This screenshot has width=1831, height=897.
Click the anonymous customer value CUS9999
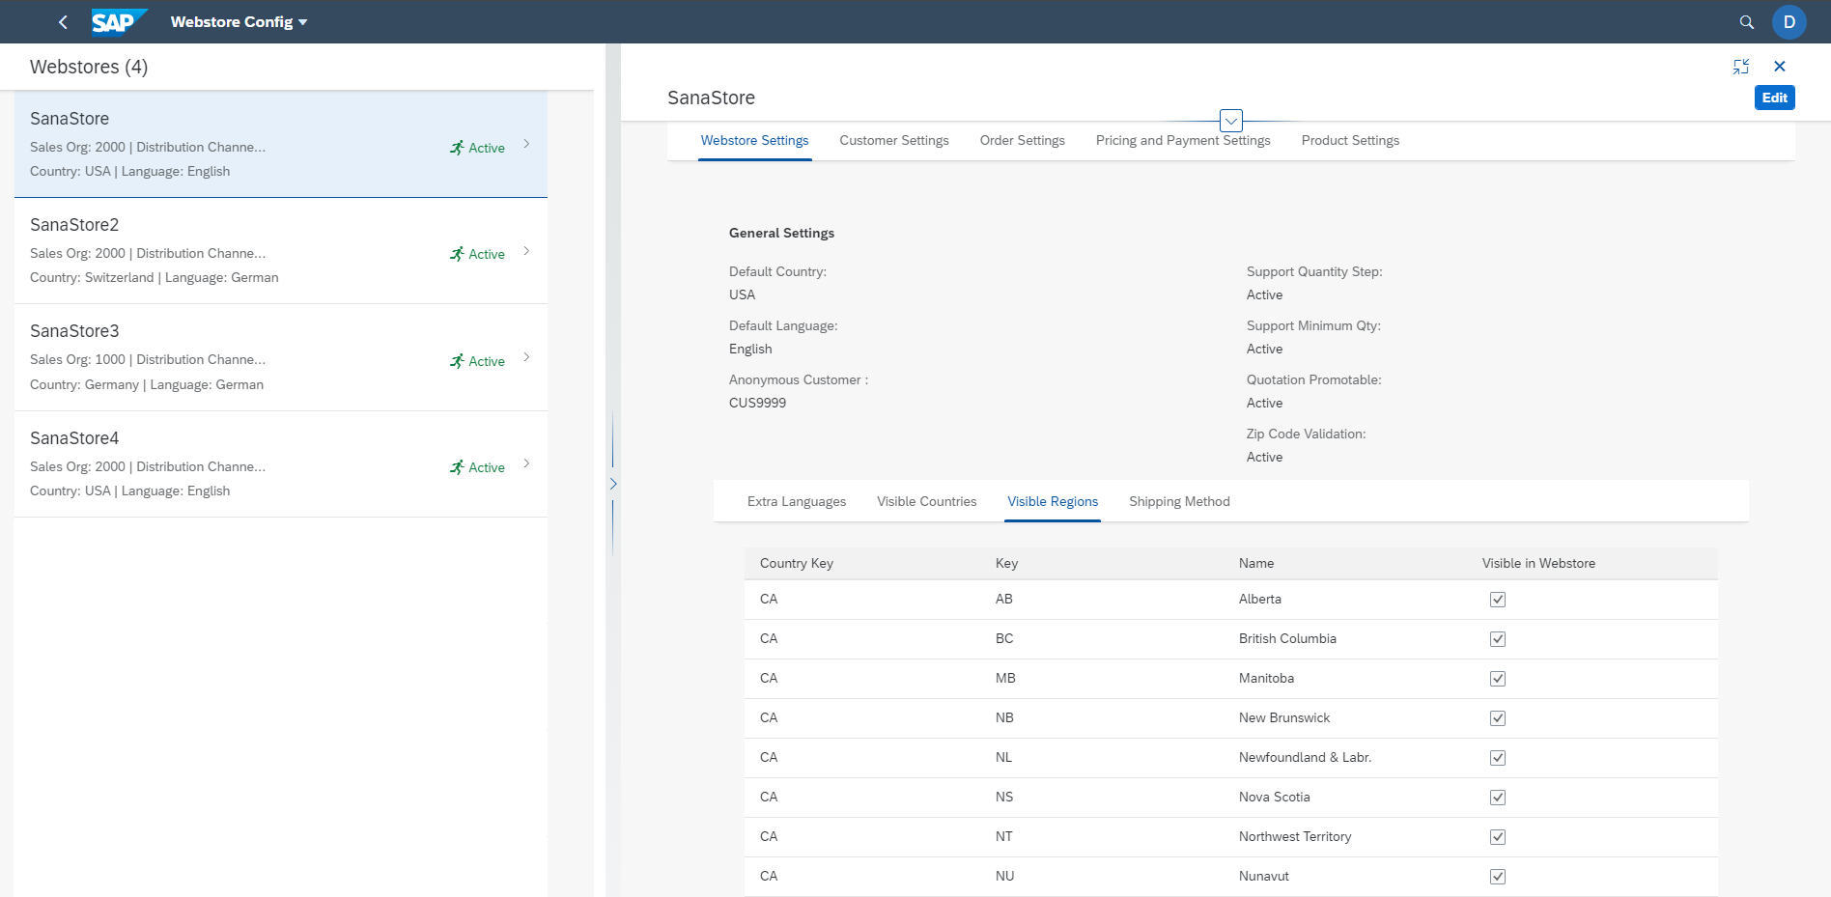point(757,404)
